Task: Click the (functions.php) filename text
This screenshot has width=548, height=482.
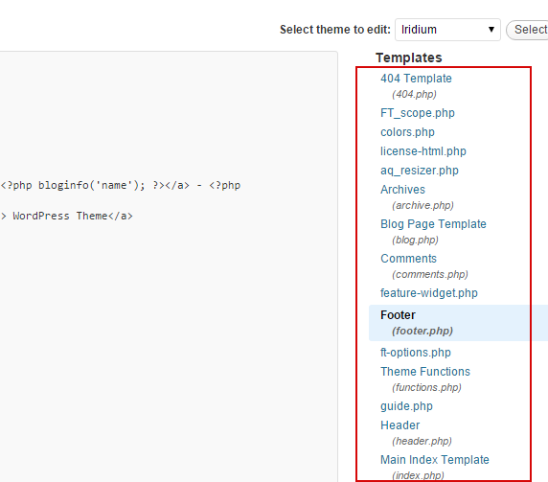Action: [426, 388]
